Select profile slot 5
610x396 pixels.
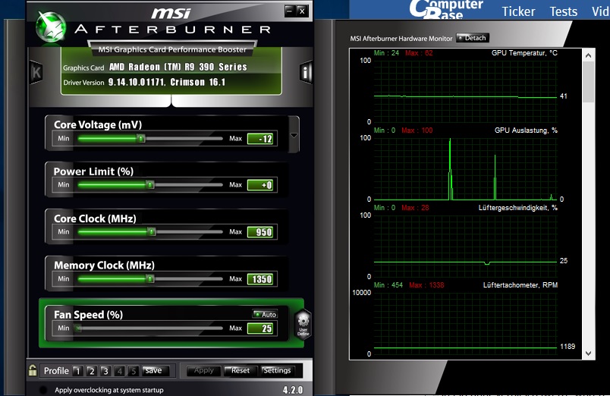pyautogui.click(x=133, y=371)
